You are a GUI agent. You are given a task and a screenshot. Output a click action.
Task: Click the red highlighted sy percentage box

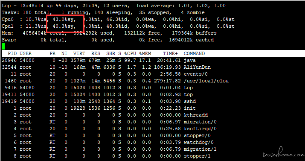65,23
